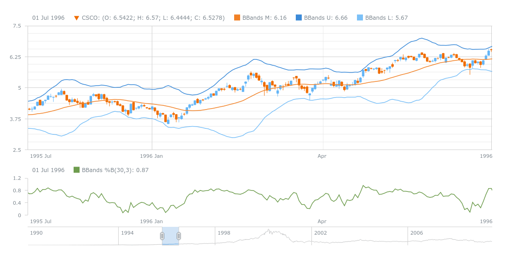Click the 01 Jul 1996 date above the price chart

click(48, 18)
